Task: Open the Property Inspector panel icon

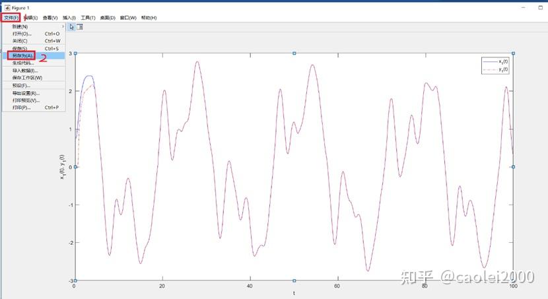Action: [x=80, y=27]
